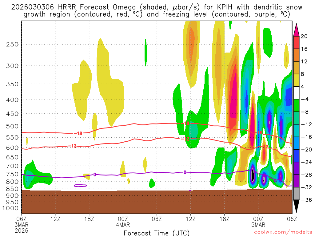Click the -12 colorbar value label
315x236 pixels.
click(x=306, y=124)
